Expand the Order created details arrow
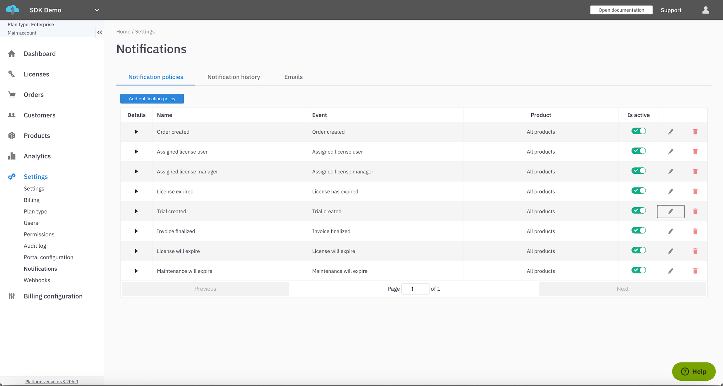 136,132
